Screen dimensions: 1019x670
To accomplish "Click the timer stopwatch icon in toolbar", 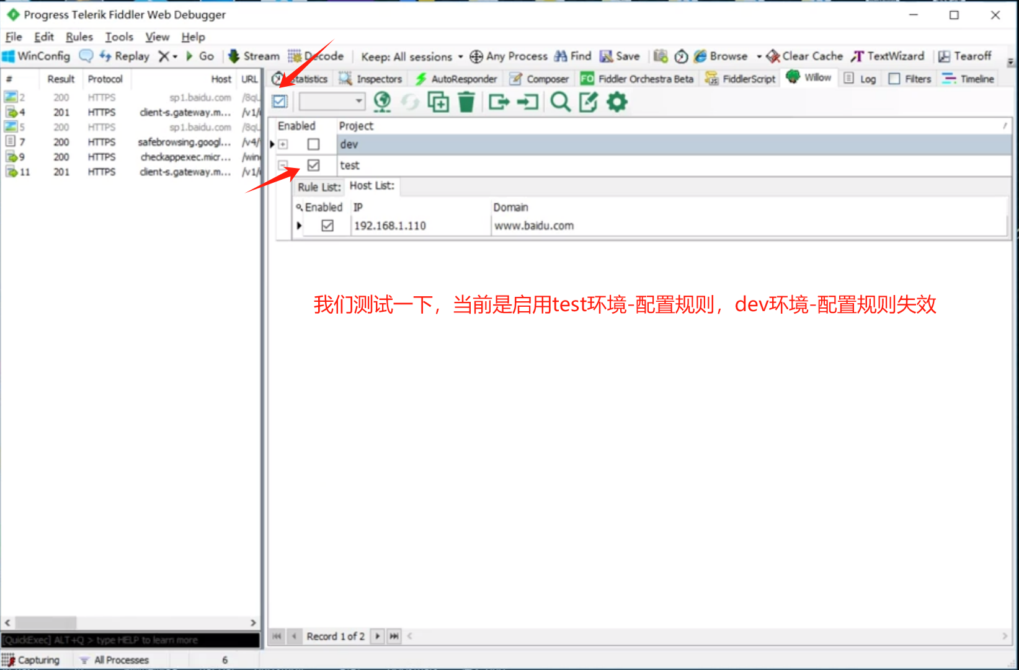I will (x=681, y=56).
